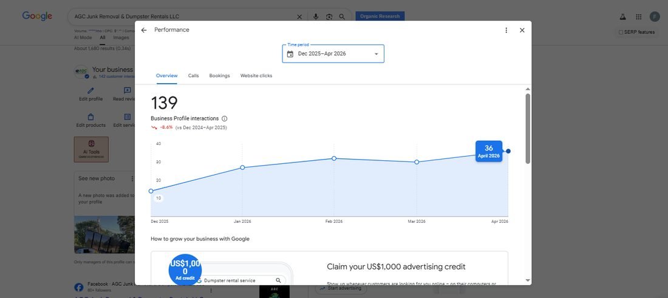Click the Organic Research button
The width and height of the screenshot is (668, 298).
click(x=380, y=16)
